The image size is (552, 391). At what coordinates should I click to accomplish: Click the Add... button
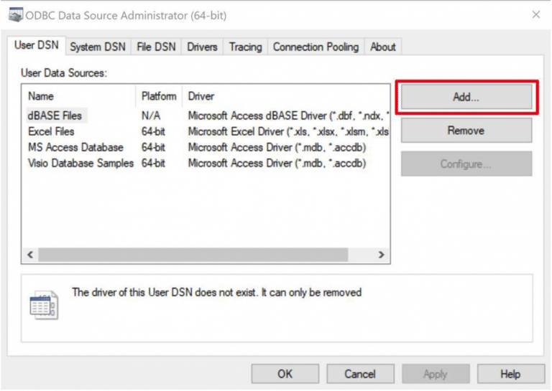466,97
